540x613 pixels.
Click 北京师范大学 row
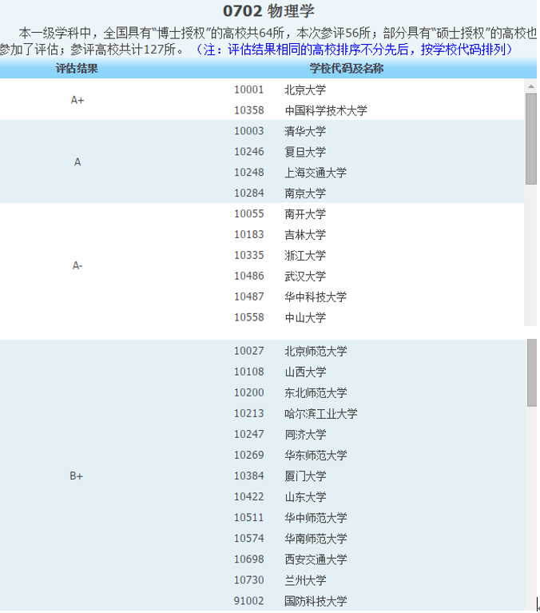pyautogui.click(x=316, y=352)
